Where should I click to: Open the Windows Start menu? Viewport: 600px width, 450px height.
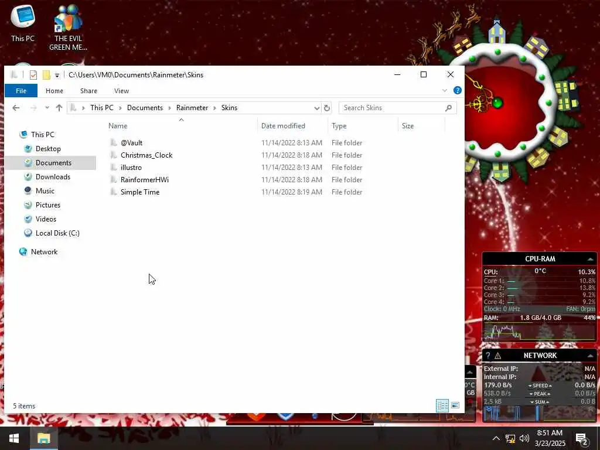point(14,438)
